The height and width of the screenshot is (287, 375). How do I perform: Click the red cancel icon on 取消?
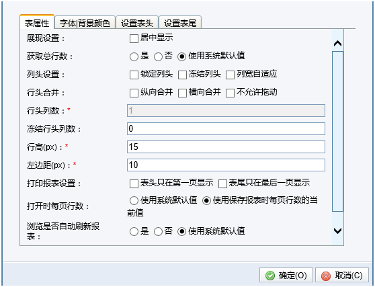pos(326,276)
